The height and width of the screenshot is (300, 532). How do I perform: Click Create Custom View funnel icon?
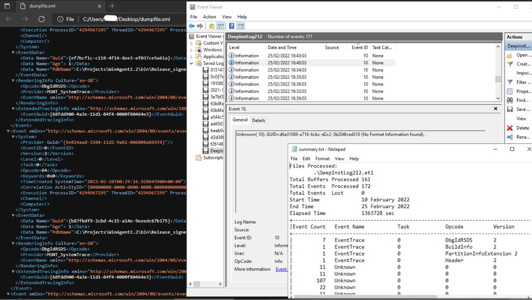pos(510,64)
